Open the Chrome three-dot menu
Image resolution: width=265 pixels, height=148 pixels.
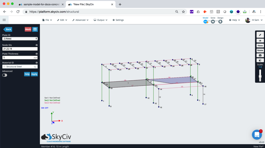click(261, 12)
